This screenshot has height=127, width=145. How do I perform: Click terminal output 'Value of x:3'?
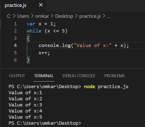click(25, 105)
